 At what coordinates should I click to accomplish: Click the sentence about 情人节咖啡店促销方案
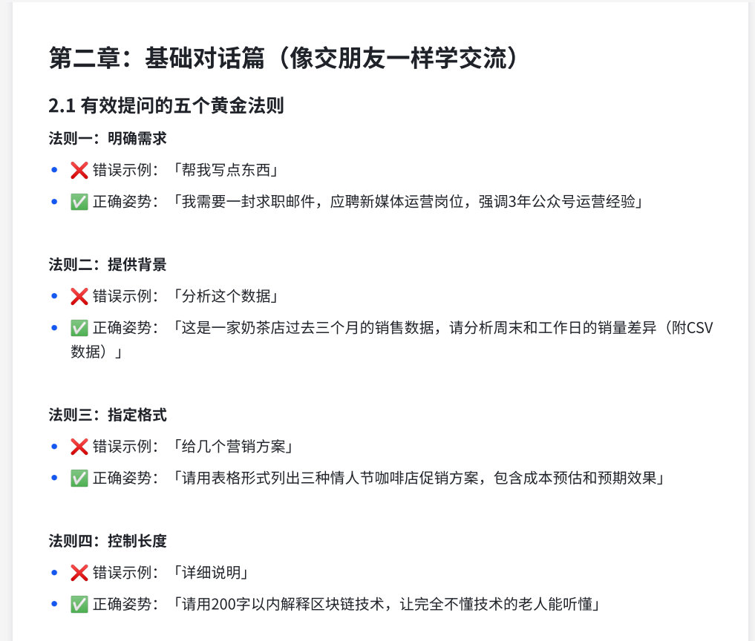[x=419, y=478]
